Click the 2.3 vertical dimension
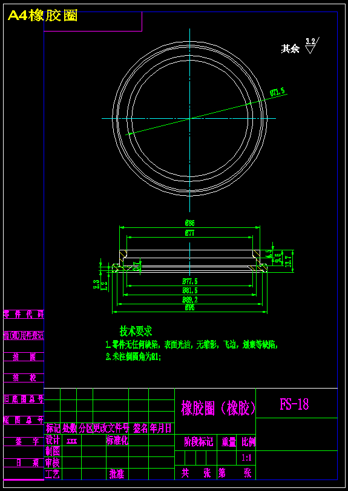The image size is (348, 491). click(96, 284)
